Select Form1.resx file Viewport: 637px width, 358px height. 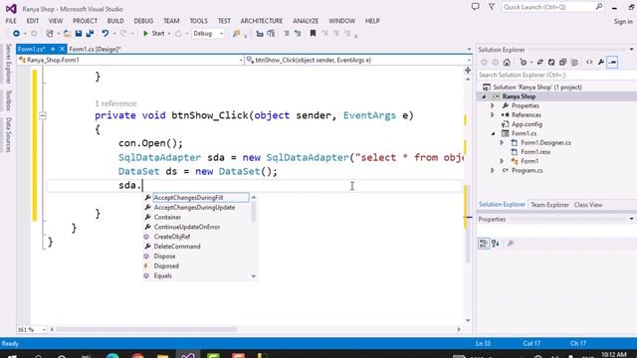pos(535,152)
